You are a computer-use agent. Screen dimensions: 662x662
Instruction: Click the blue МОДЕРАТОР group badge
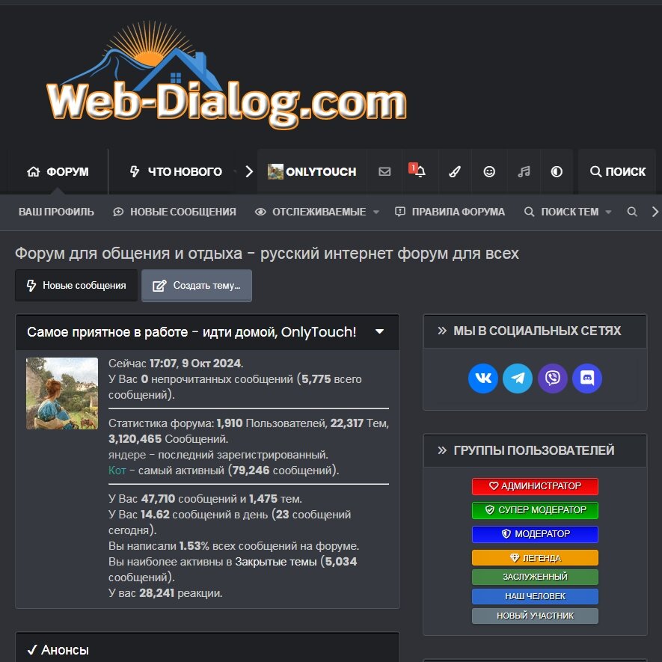tap(535, 534)
